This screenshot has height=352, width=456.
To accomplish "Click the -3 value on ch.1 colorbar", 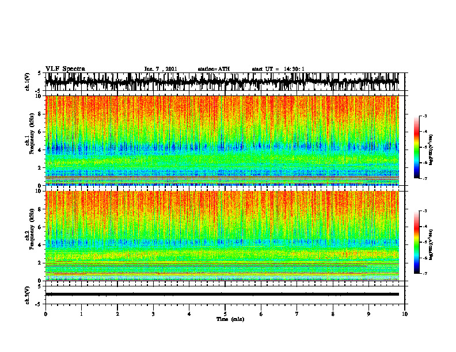I will [424, 116].
